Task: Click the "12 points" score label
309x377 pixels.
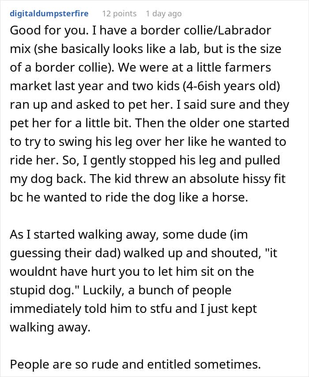Action: point(119,14)
